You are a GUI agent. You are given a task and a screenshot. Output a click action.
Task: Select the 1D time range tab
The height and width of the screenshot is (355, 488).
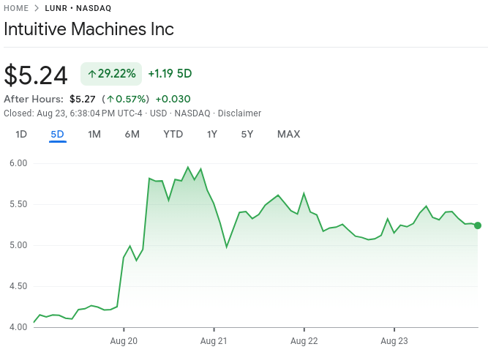[x=21, y=134]
